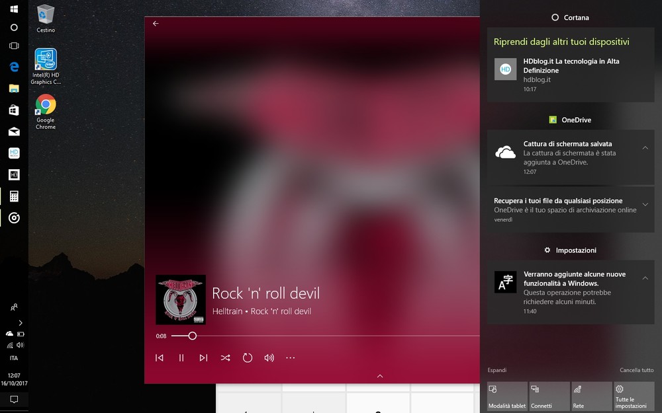Open the volume control
The width and height of the screenshot is (662, 413).
pos(269,357)
